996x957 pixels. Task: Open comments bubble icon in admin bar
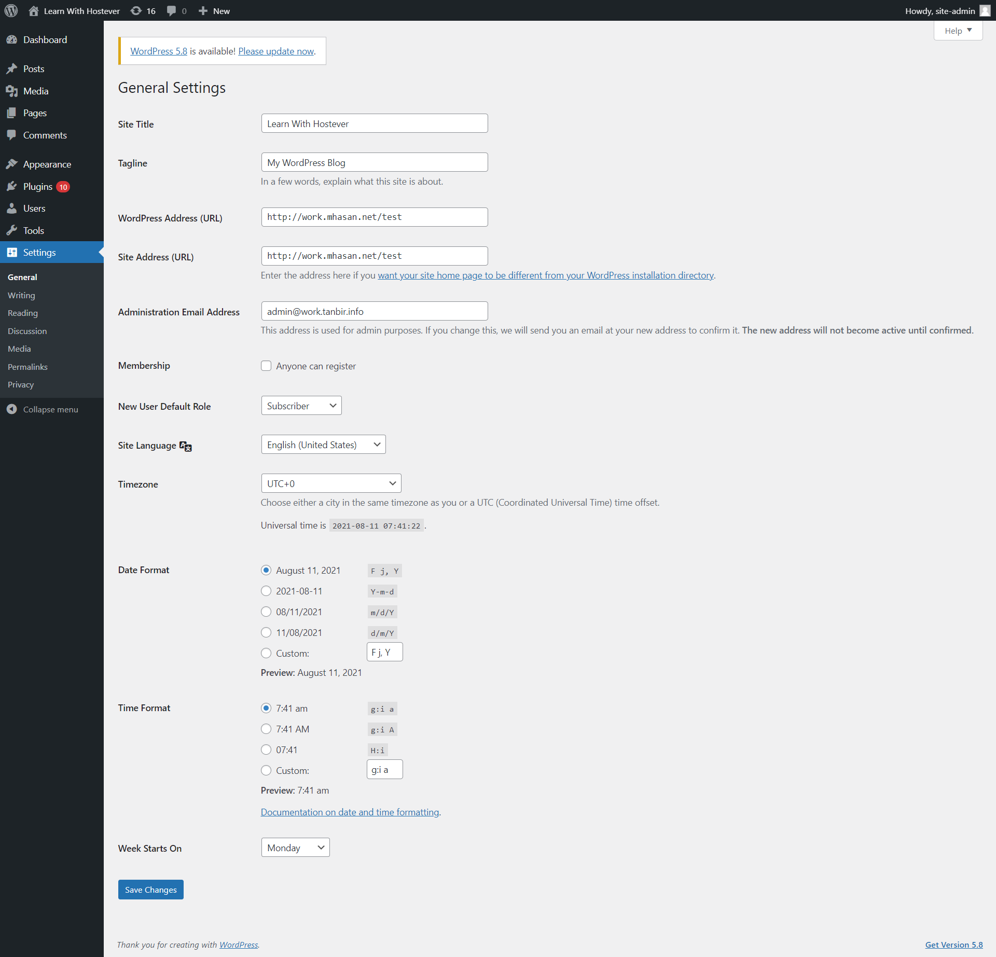(171, 11)
